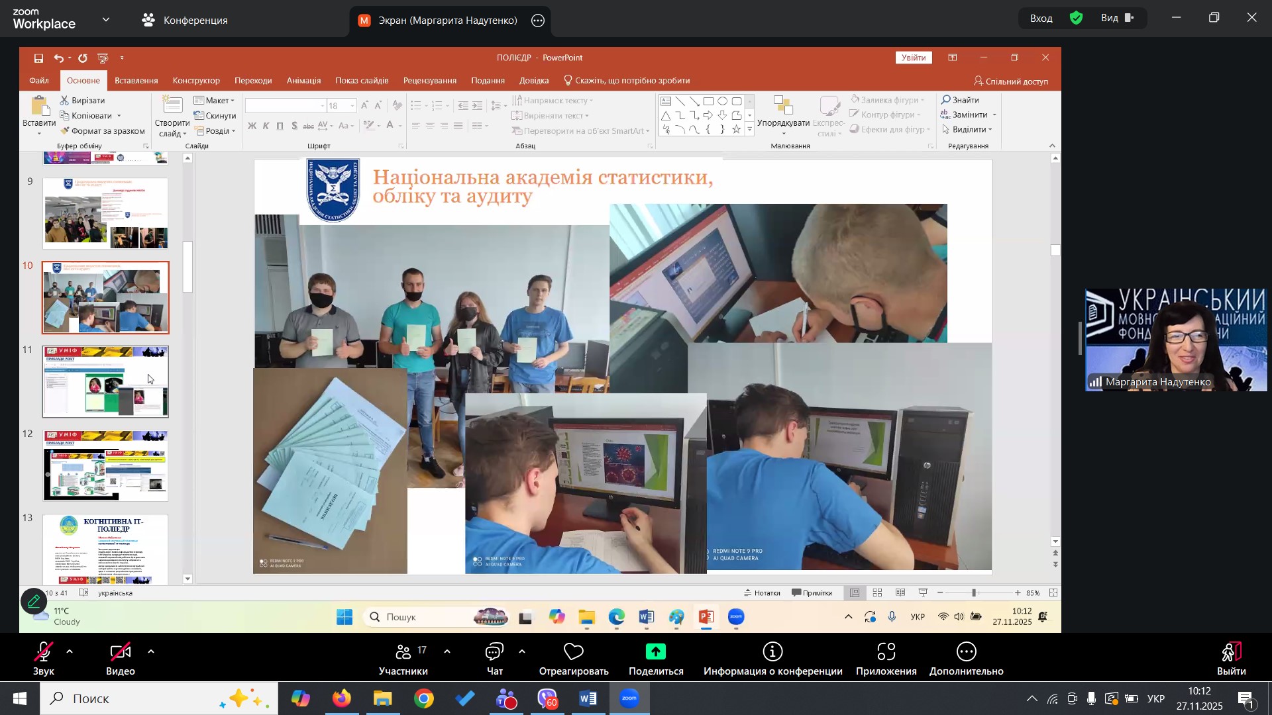This screenshot has height=715, width=1272.
Task: Open screen share options ellipsis
Action: pos(538,21)
